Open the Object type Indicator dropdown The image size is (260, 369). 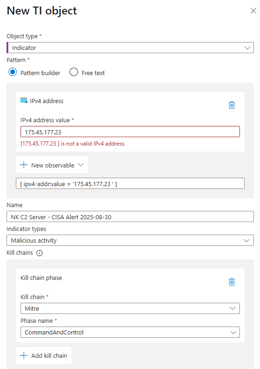(130, 48)
